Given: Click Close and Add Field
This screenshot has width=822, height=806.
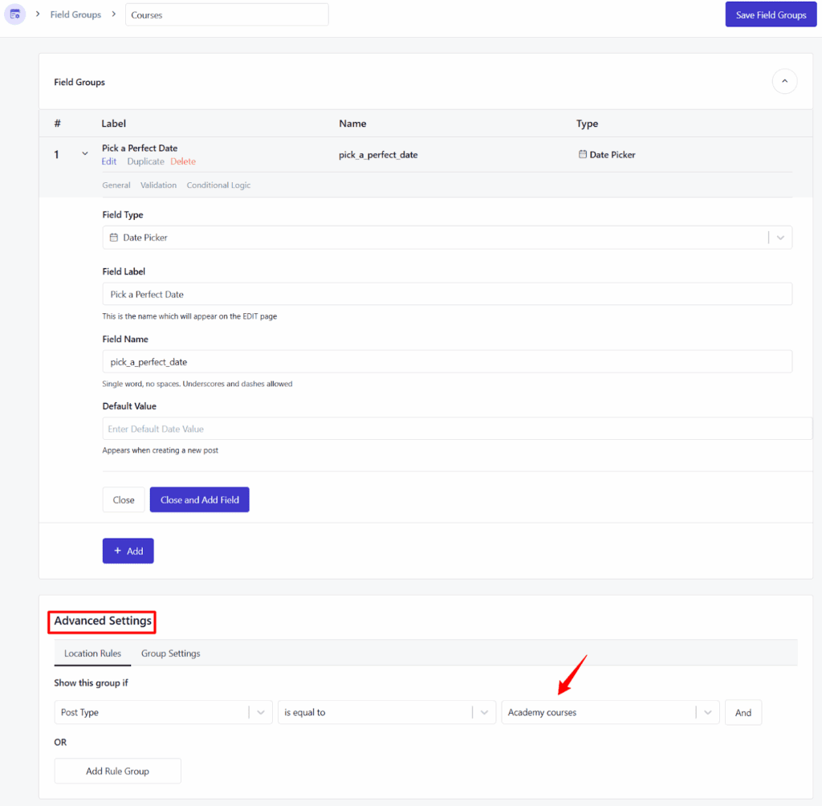Looking at the screenshot, I should (199, 499).
